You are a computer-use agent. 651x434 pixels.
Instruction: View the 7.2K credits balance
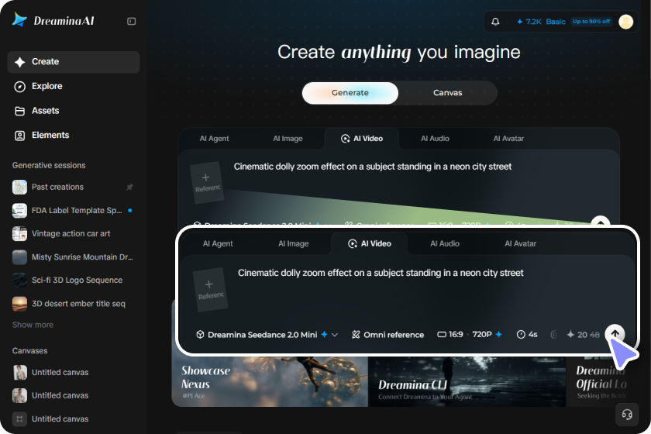coord(529,22)
